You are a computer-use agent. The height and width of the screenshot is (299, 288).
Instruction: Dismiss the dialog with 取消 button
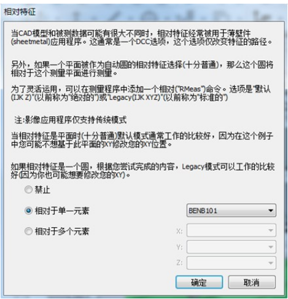tap(252, 282)
